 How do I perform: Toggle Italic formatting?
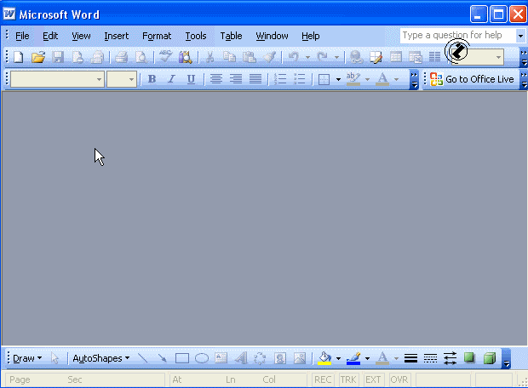(171, 79)
